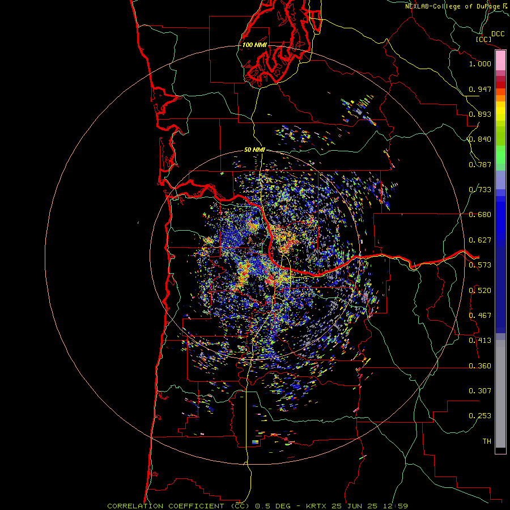510x510 pixels.
Task: Pick the red segment of the color bar
Action: tap(500, 85)
